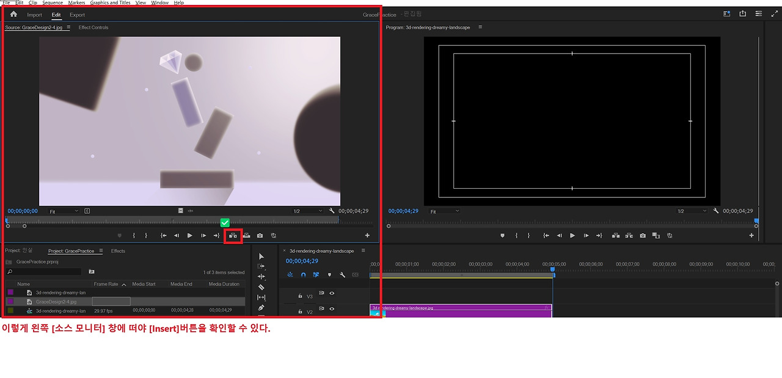Click the Export Frame camera icon
Image resolution: width=782 pixels, height=378 pixels.
pos(260,235)
